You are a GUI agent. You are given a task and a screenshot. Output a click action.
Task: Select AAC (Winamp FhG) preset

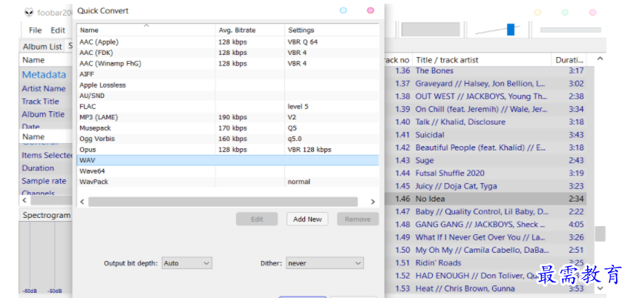tap(228, 64)
